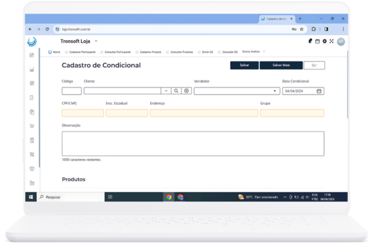Screen dimensions: 373x243
Task: Open the user avatar menu
Action: click(341, 41)
